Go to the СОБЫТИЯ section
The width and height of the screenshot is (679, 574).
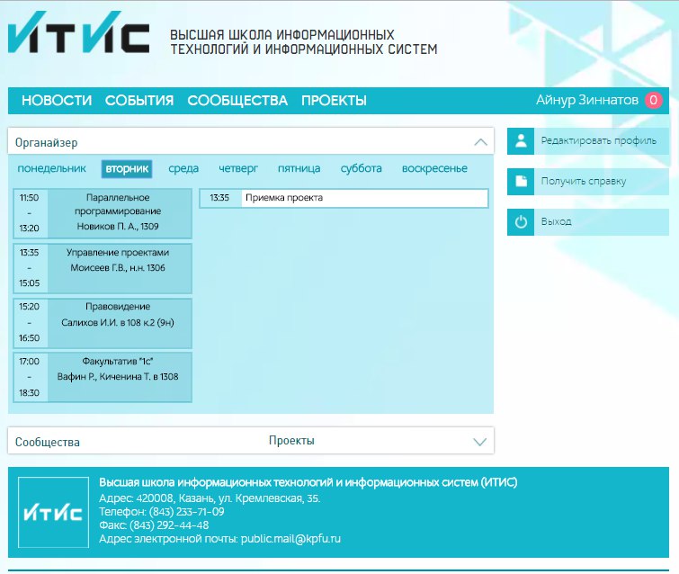[x=139, y=101]
